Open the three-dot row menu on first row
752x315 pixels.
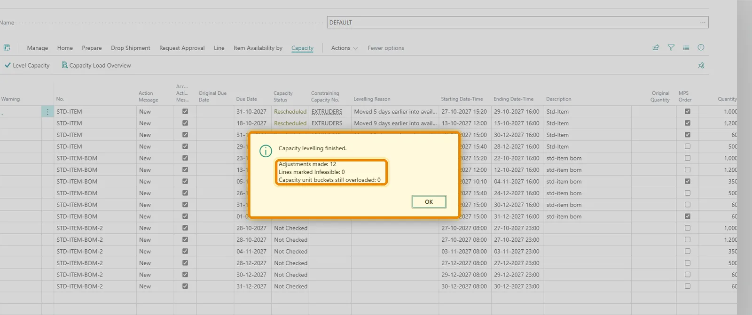[47, 112]
